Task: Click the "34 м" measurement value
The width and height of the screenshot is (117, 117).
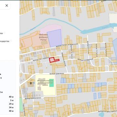Action: [11, 108]
